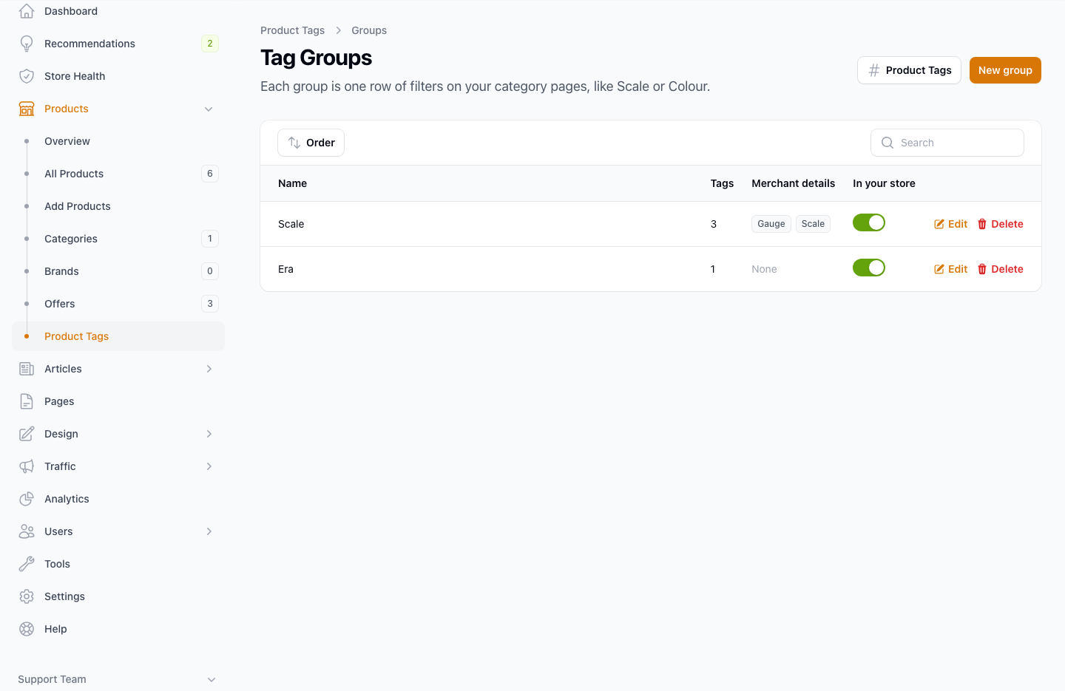
Task: Select the Offers submenu item
Action: (118, 304)
